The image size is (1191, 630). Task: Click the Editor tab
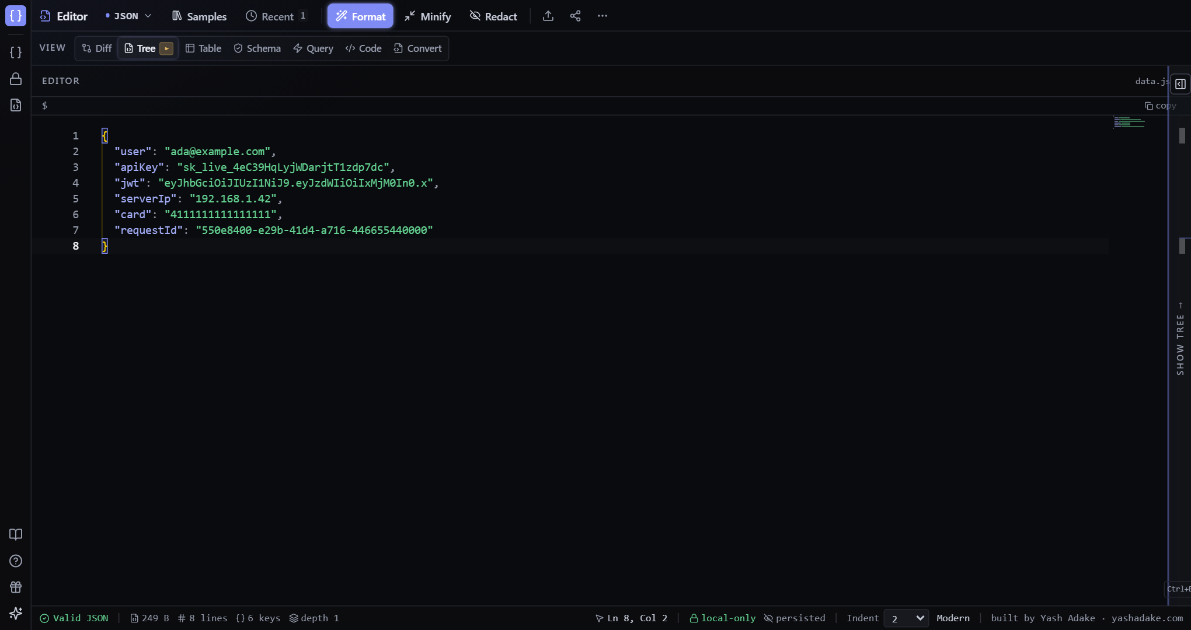(64, 16)
